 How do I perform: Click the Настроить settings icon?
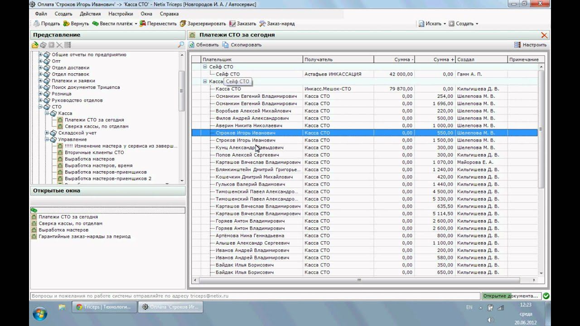click(517, 45)
